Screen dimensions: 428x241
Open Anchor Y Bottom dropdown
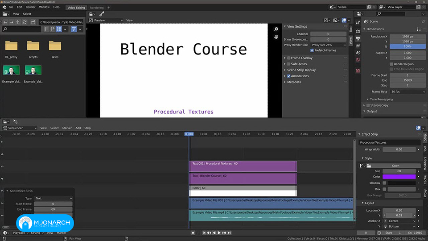(x=399, y=226)
